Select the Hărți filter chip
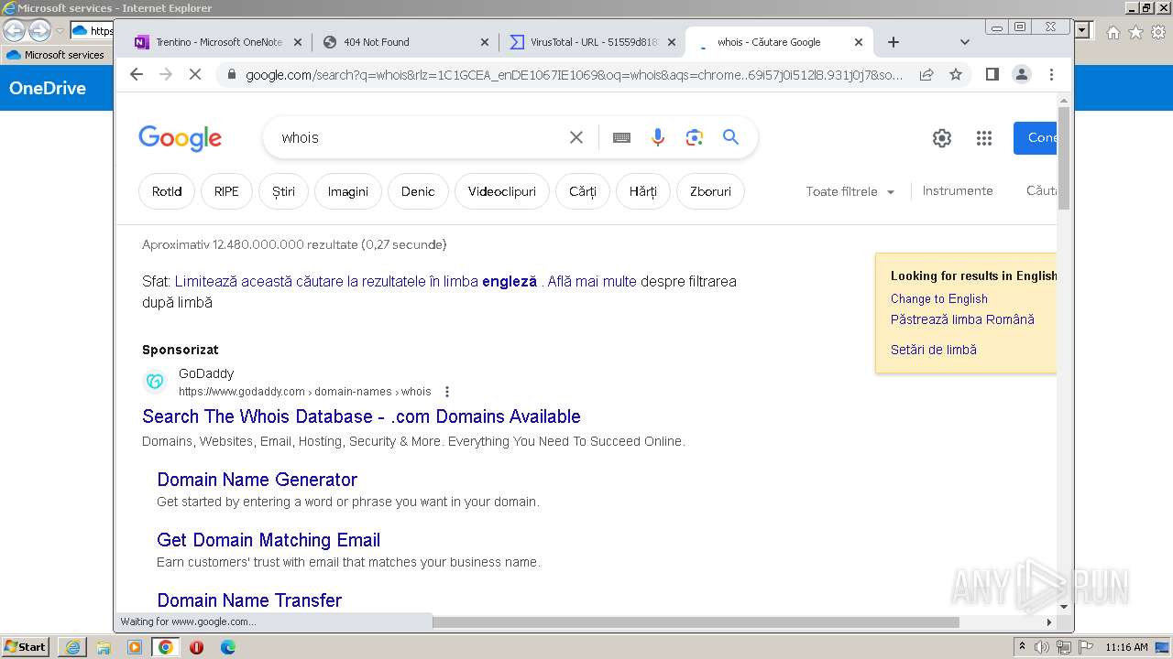 [x=643, y=191]
